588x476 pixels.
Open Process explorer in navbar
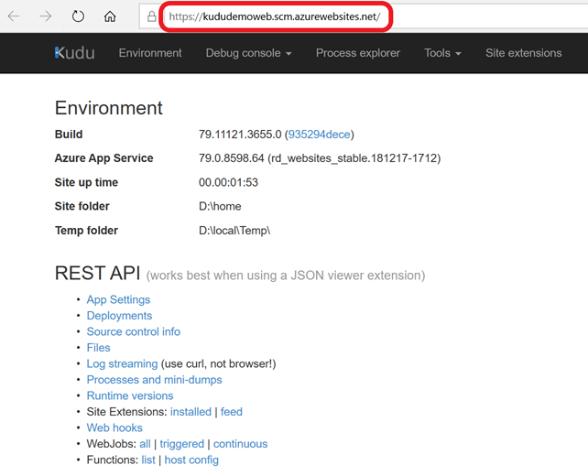358,53
